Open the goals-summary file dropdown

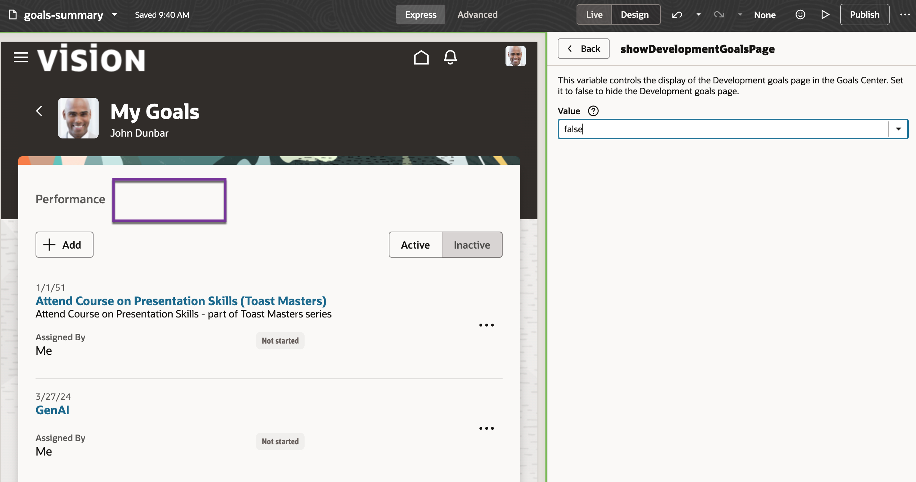(x=115, y=15)
